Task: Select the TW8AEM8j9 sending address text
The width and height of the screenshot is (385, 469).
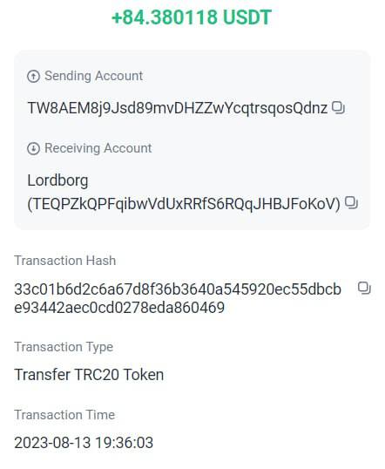Action: click(x=178, y=108)
